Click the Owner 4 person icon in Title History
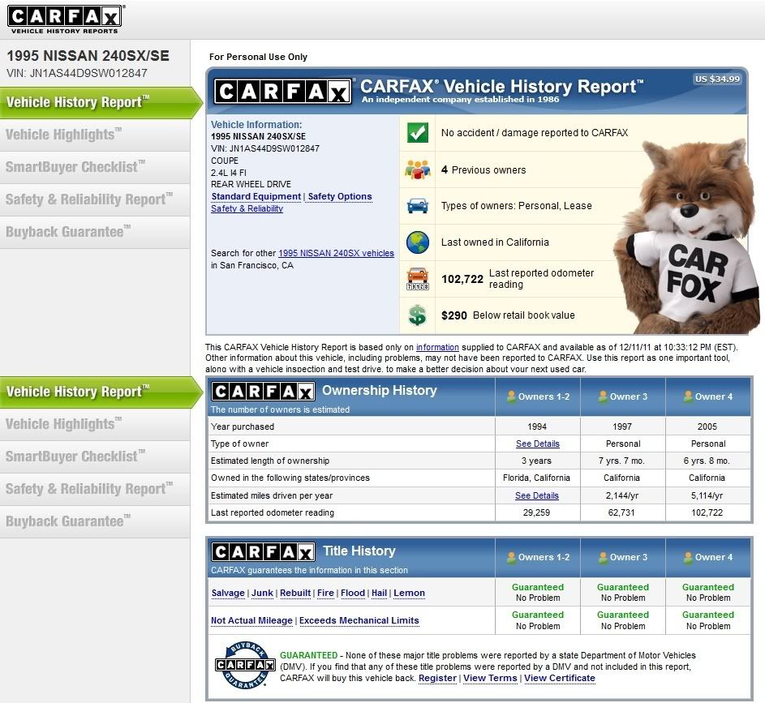Viewport: 765px width, 703px height. pyautogui.click(x=688, y=557)
